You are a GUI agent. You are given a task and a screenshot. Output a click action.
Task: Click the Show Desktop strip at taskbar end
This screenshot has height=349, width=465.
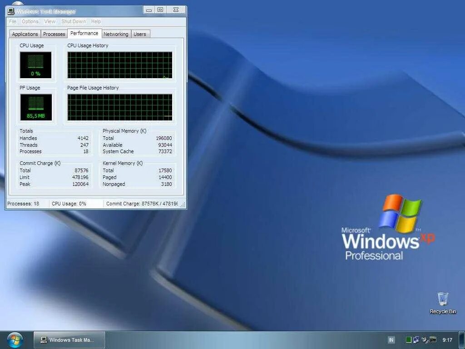[462, 340]
